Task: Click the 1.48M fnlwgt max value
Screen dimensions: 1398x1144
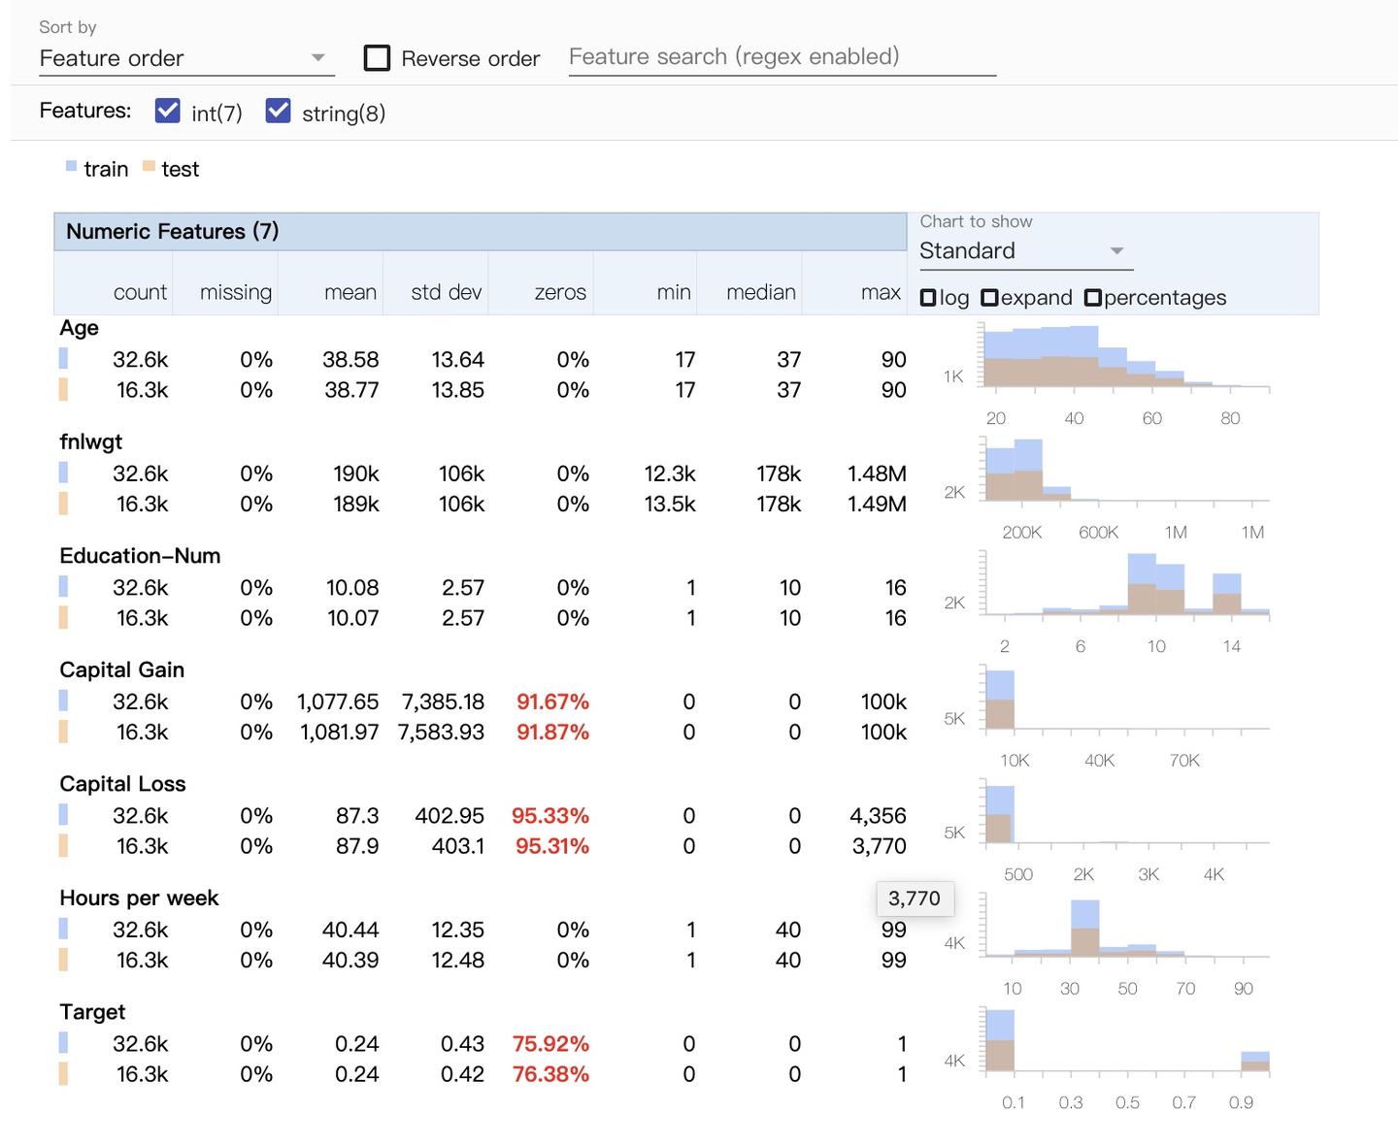Action: tap(877, 474)
